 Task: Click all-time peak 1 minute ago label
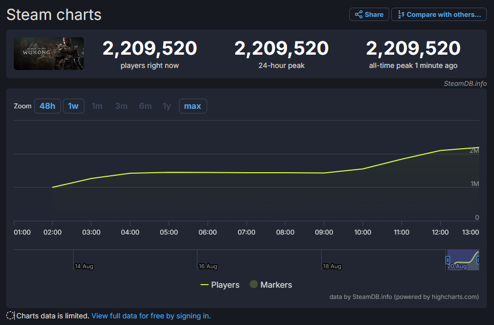(413, 65)
